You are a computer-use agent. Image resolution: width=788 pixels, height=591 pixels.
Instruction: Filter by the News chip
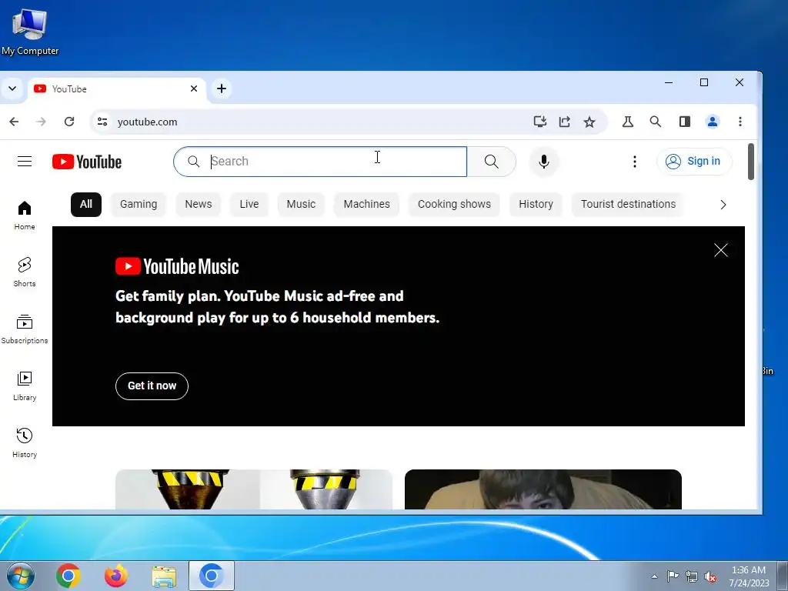tap(199, 204)
